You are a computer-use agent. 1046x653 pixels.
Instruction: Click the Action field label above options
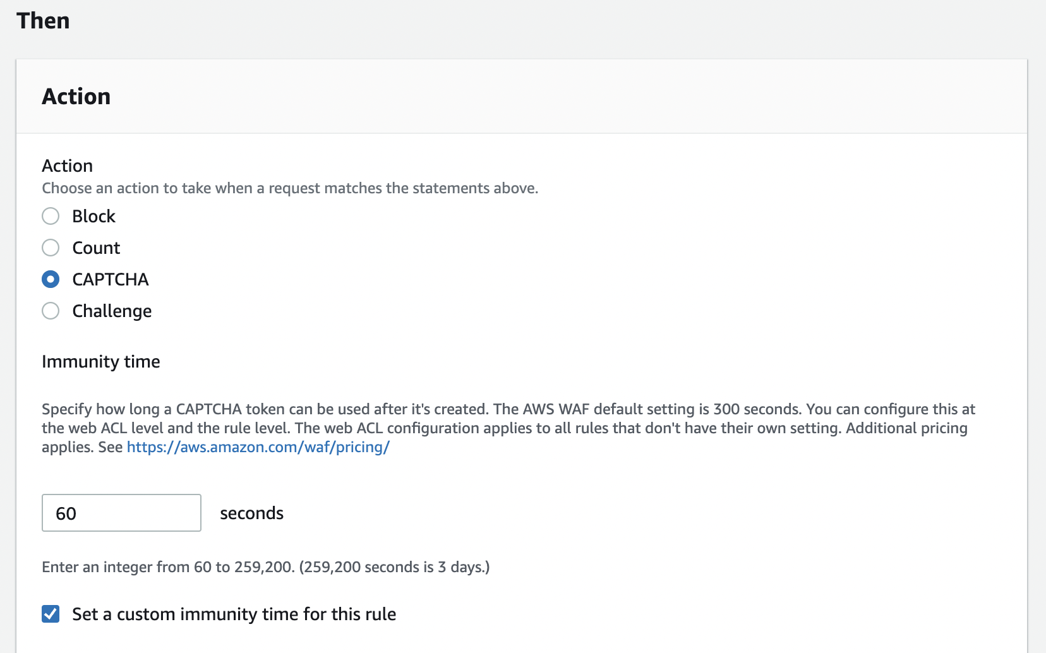(68, 165)
